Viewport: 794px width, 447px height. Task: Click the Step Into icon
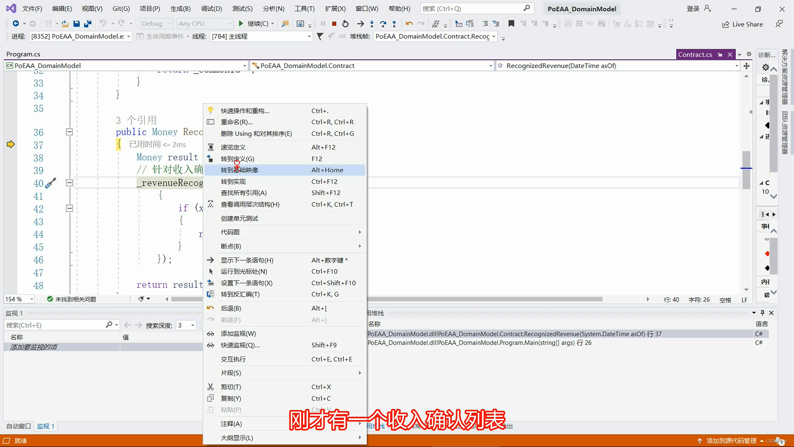click(372, 24)
